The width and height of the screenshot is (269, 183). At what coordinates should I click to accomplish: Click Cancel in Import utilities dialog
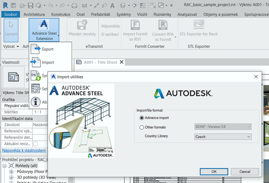(245, 172)
